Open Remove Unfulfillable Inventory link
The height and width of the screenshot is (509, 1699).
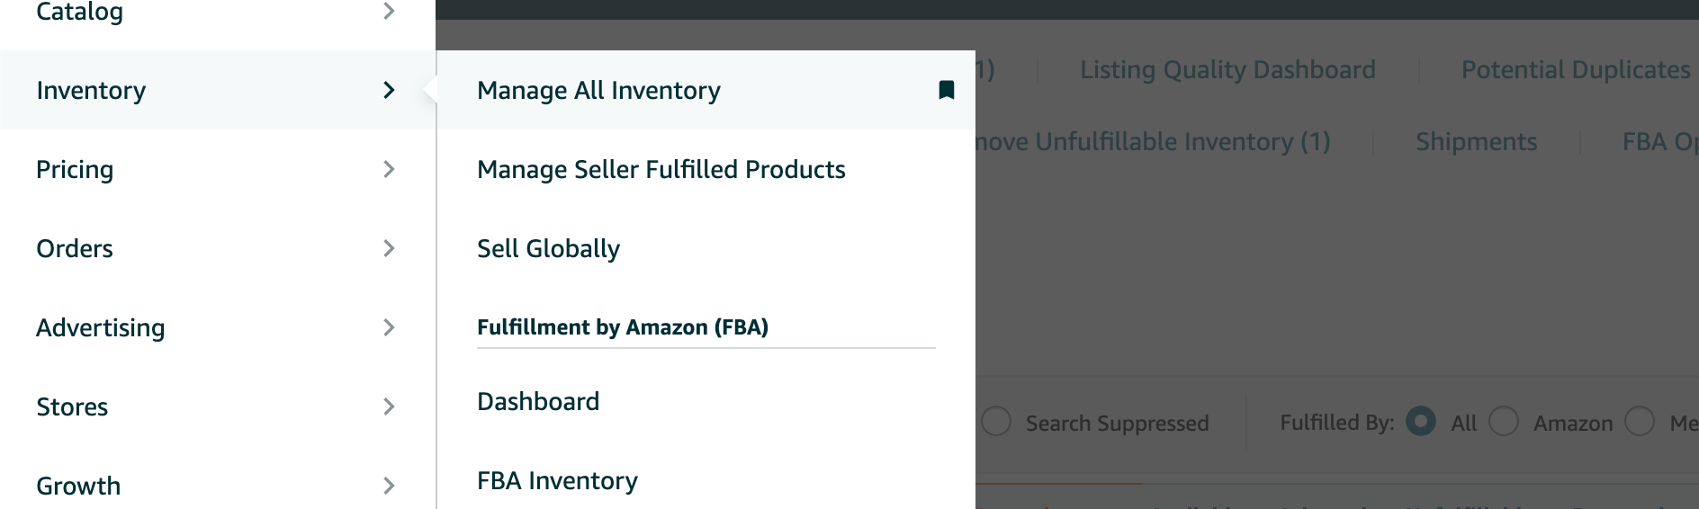pos(1154,141)
